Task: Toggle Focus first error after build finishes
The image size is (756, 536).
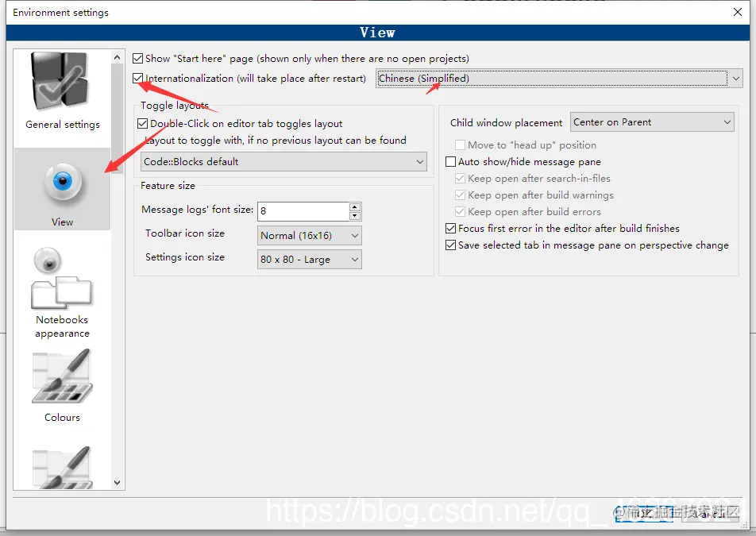Action: coord(451,228)
